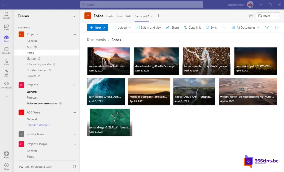This screenshot has height=172, width=284.
Task: Switch to the Files tab
Action: (119, 16)
